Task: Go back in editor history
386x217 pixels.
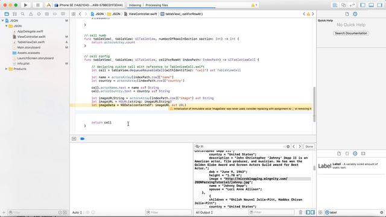Action: [80, 14]
